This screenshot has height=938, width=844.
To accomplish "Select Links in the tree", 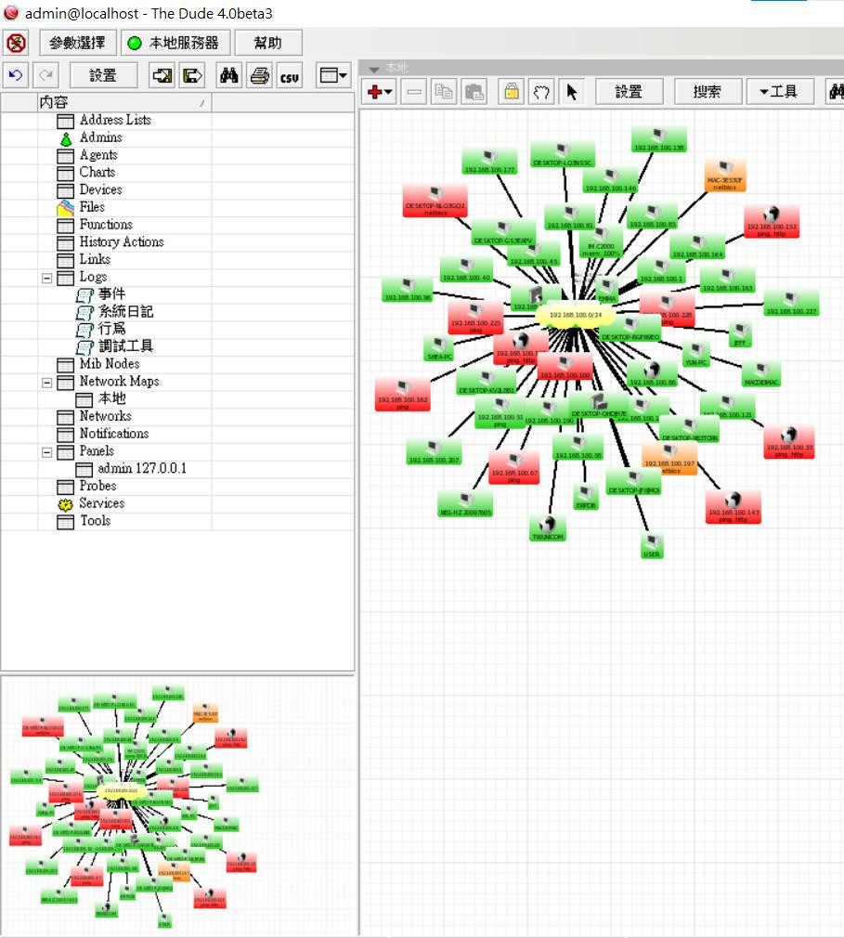I will [95, 259].
